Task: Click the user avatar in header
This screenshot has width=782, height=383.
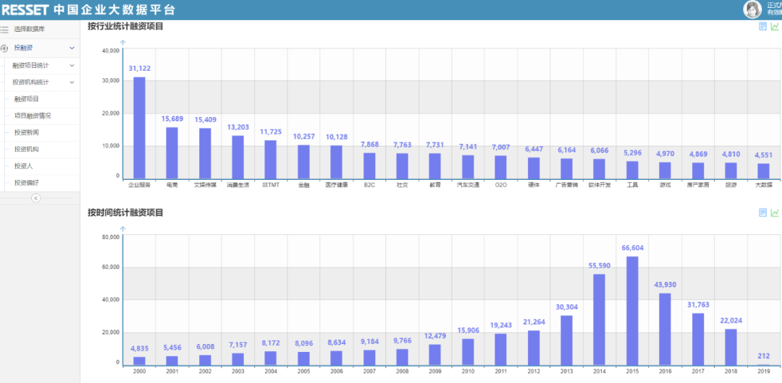Action: [x=752, y=9]
